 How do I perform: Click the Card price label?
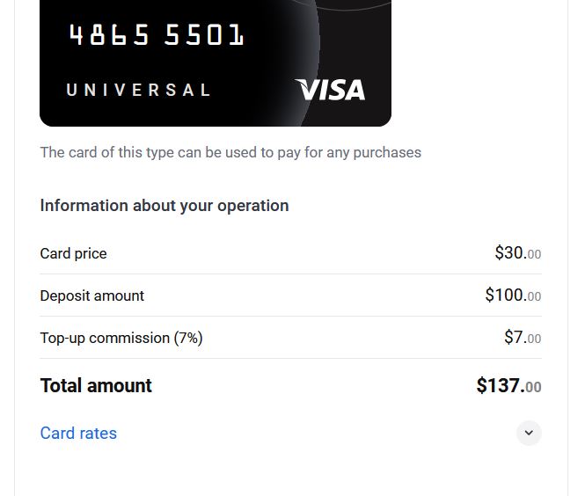[73, 253]
